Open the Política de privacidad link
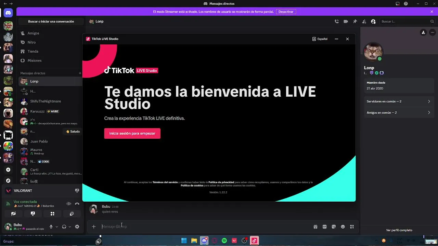The width and height of the screenshot is (438, 246). tap(221, 182)
